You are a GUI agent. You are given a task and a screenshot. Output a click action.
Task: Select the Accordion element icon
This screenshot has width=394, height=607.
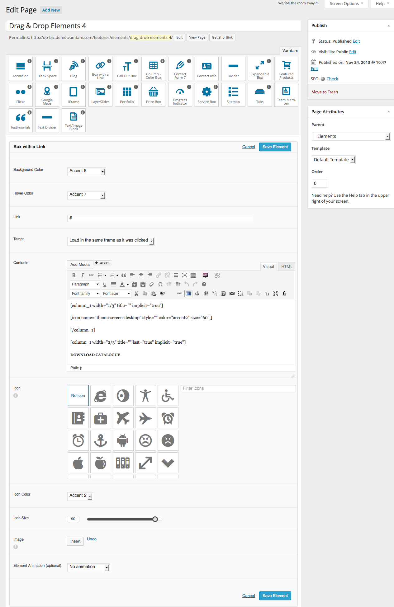21,69
